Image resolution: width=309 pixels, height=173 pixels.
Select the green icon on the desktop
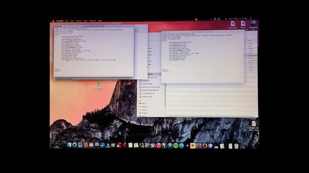point(98,84)
